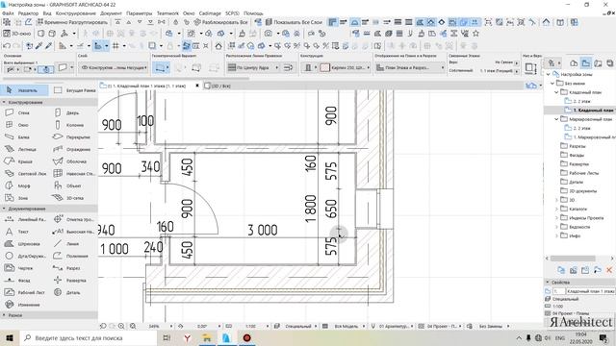Viewport: 616px width, 346px height.
Task: Open the Документ menu
Action: [111, 13]
